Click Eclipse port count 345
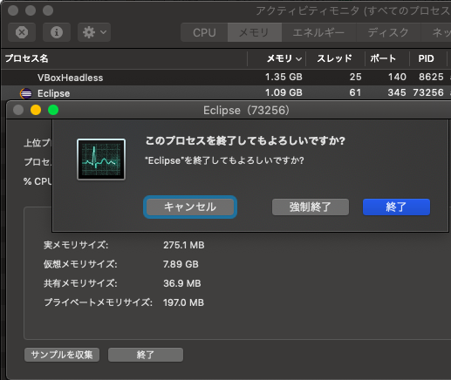The width and height of the screenshot is (451, 380). coord(397,92)
